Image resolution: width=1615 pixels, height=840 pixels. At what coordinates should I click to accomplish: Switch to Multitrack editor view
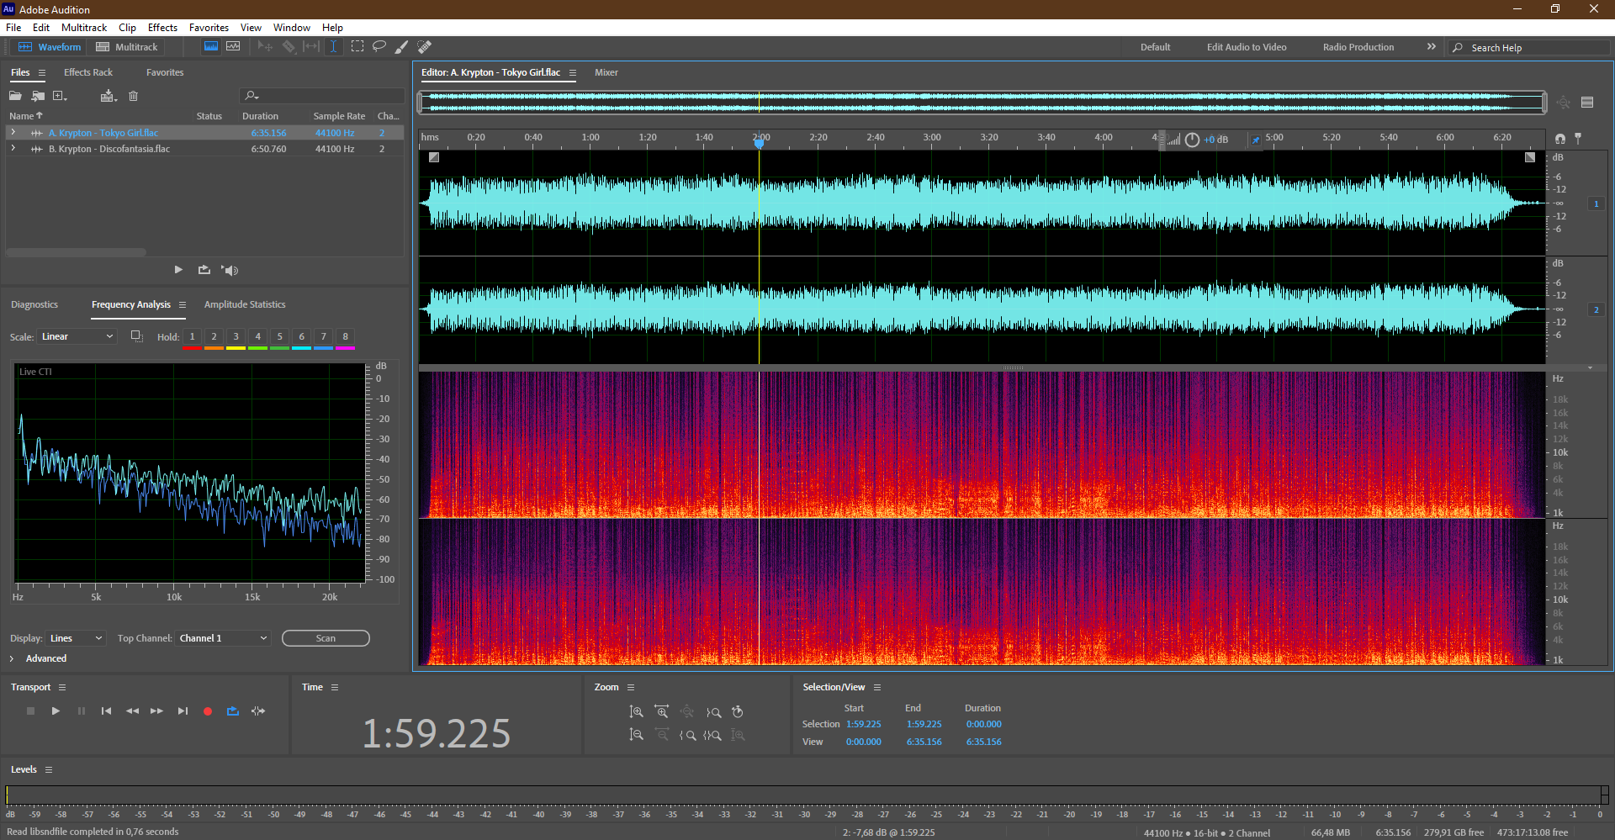point(127,47)
